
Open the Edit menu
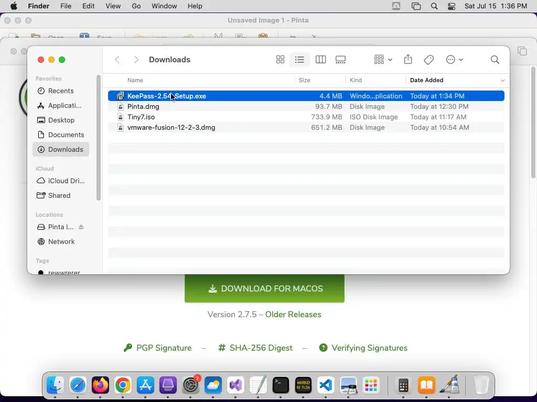88,6
